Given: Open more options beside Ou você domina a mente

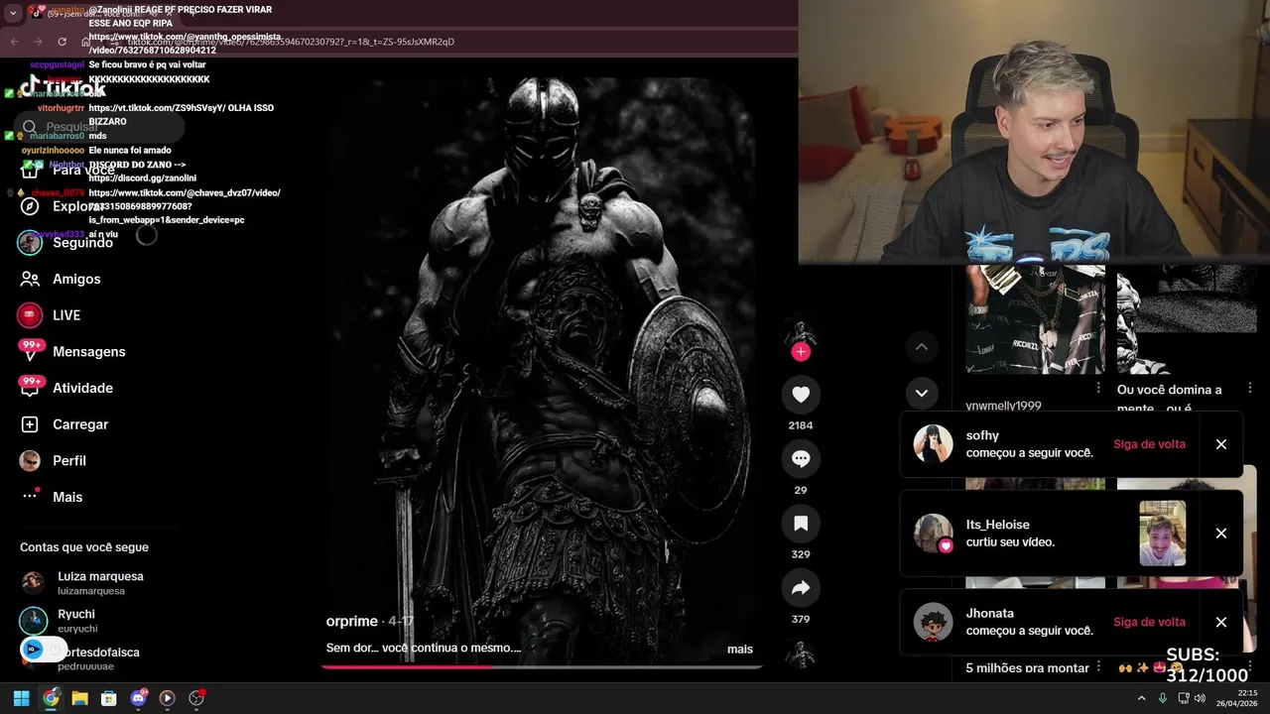Looking at the screenshot, I should pos(1249,388).
